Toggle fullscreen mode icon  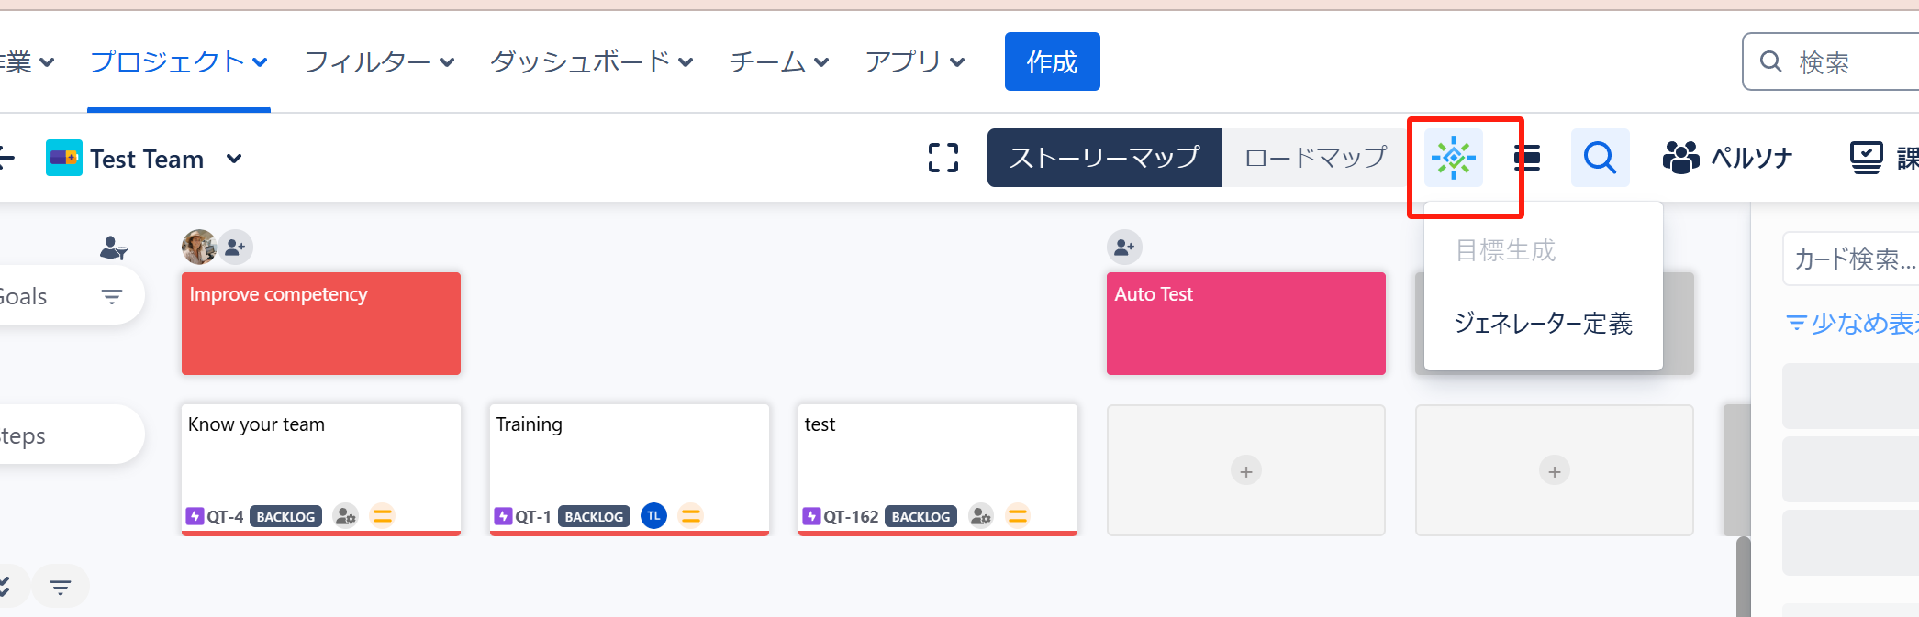[x=943, y=158]
